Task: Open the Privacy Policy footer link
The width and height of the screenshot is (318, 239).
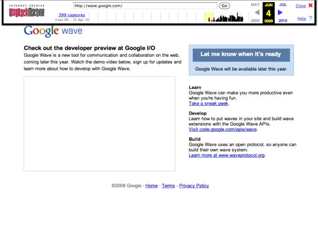Action: point(194,186)
